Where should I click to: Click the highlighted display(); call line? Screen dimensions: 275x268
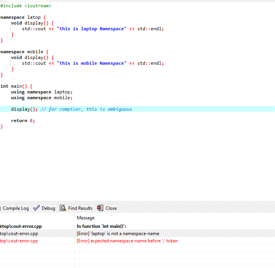click(x=137, y=109)
